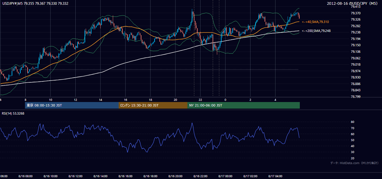Click hour label 22 under price chart

point(200,100)
